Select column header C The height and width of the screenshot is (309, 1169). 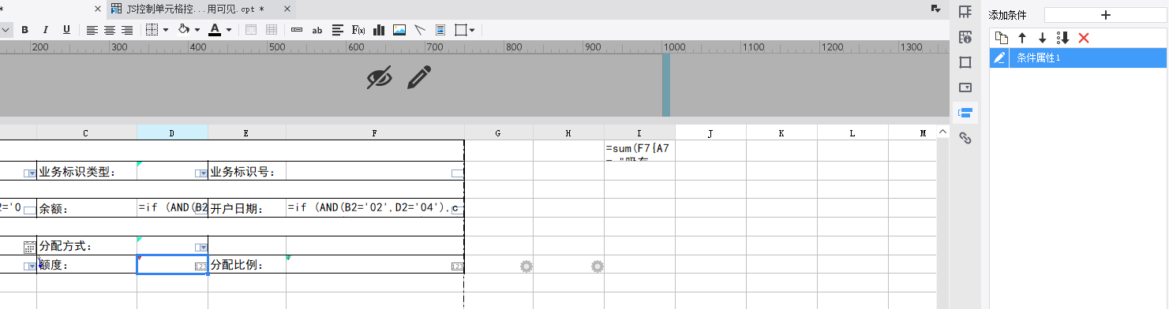[x=86, y=133]
